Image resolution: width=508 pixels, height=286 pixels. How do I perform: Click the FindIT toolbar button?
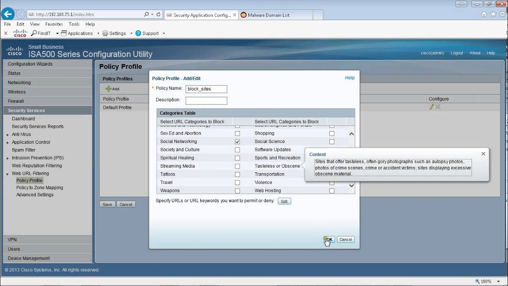click(x=41, y=33)
